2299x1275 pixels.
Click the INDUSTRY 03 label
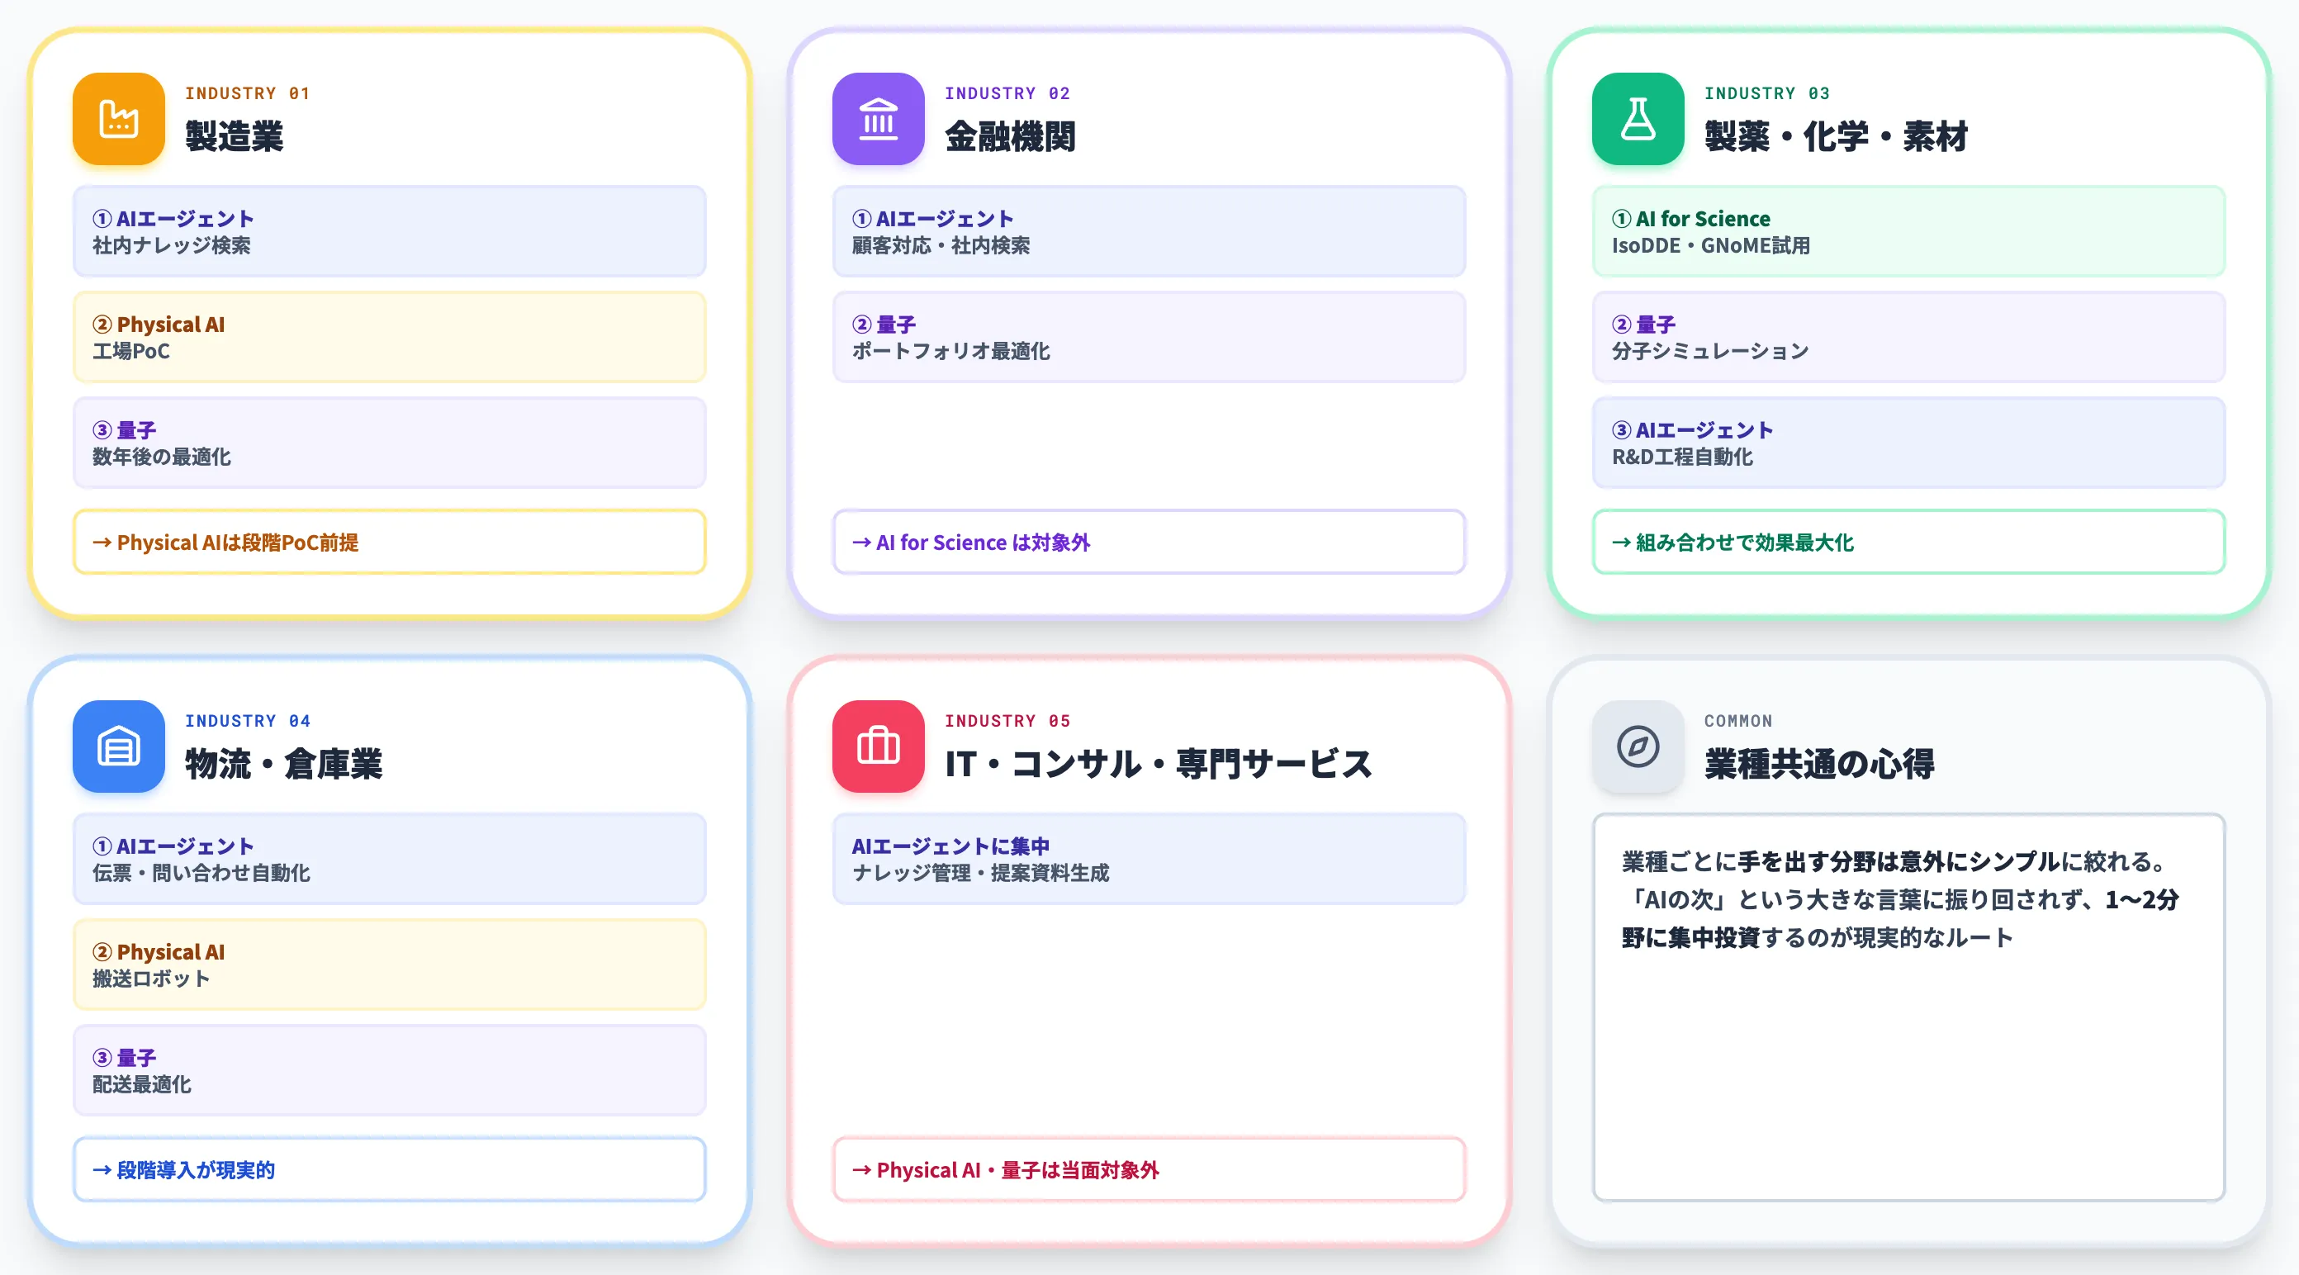click(x=1766, y=93)
